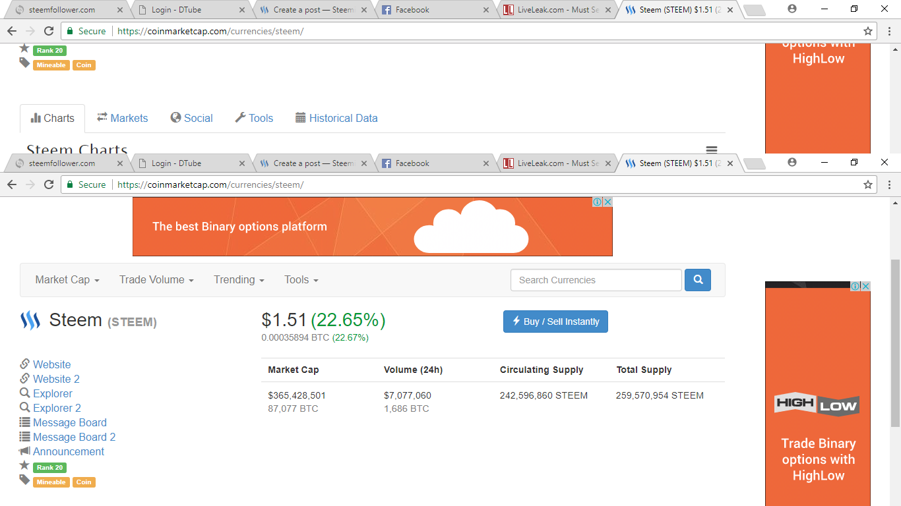
Task: Expand the Market Cap dropdown
Action: [67, 280]
